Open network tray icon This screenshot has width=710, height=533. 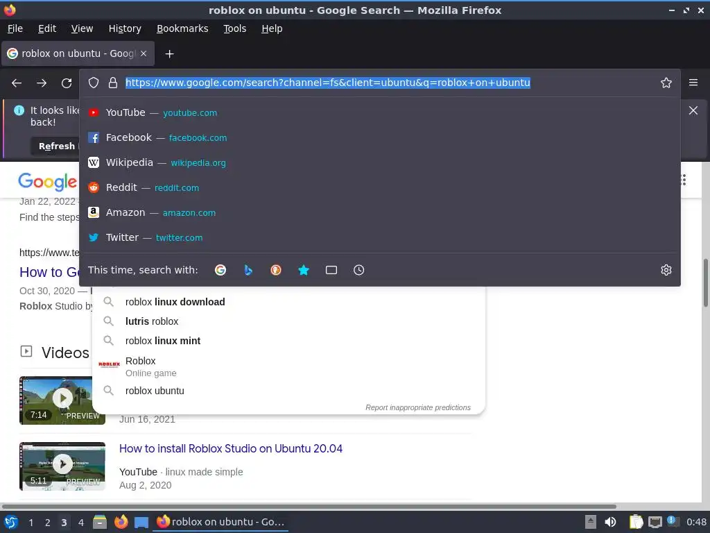[x=655, y=522]
